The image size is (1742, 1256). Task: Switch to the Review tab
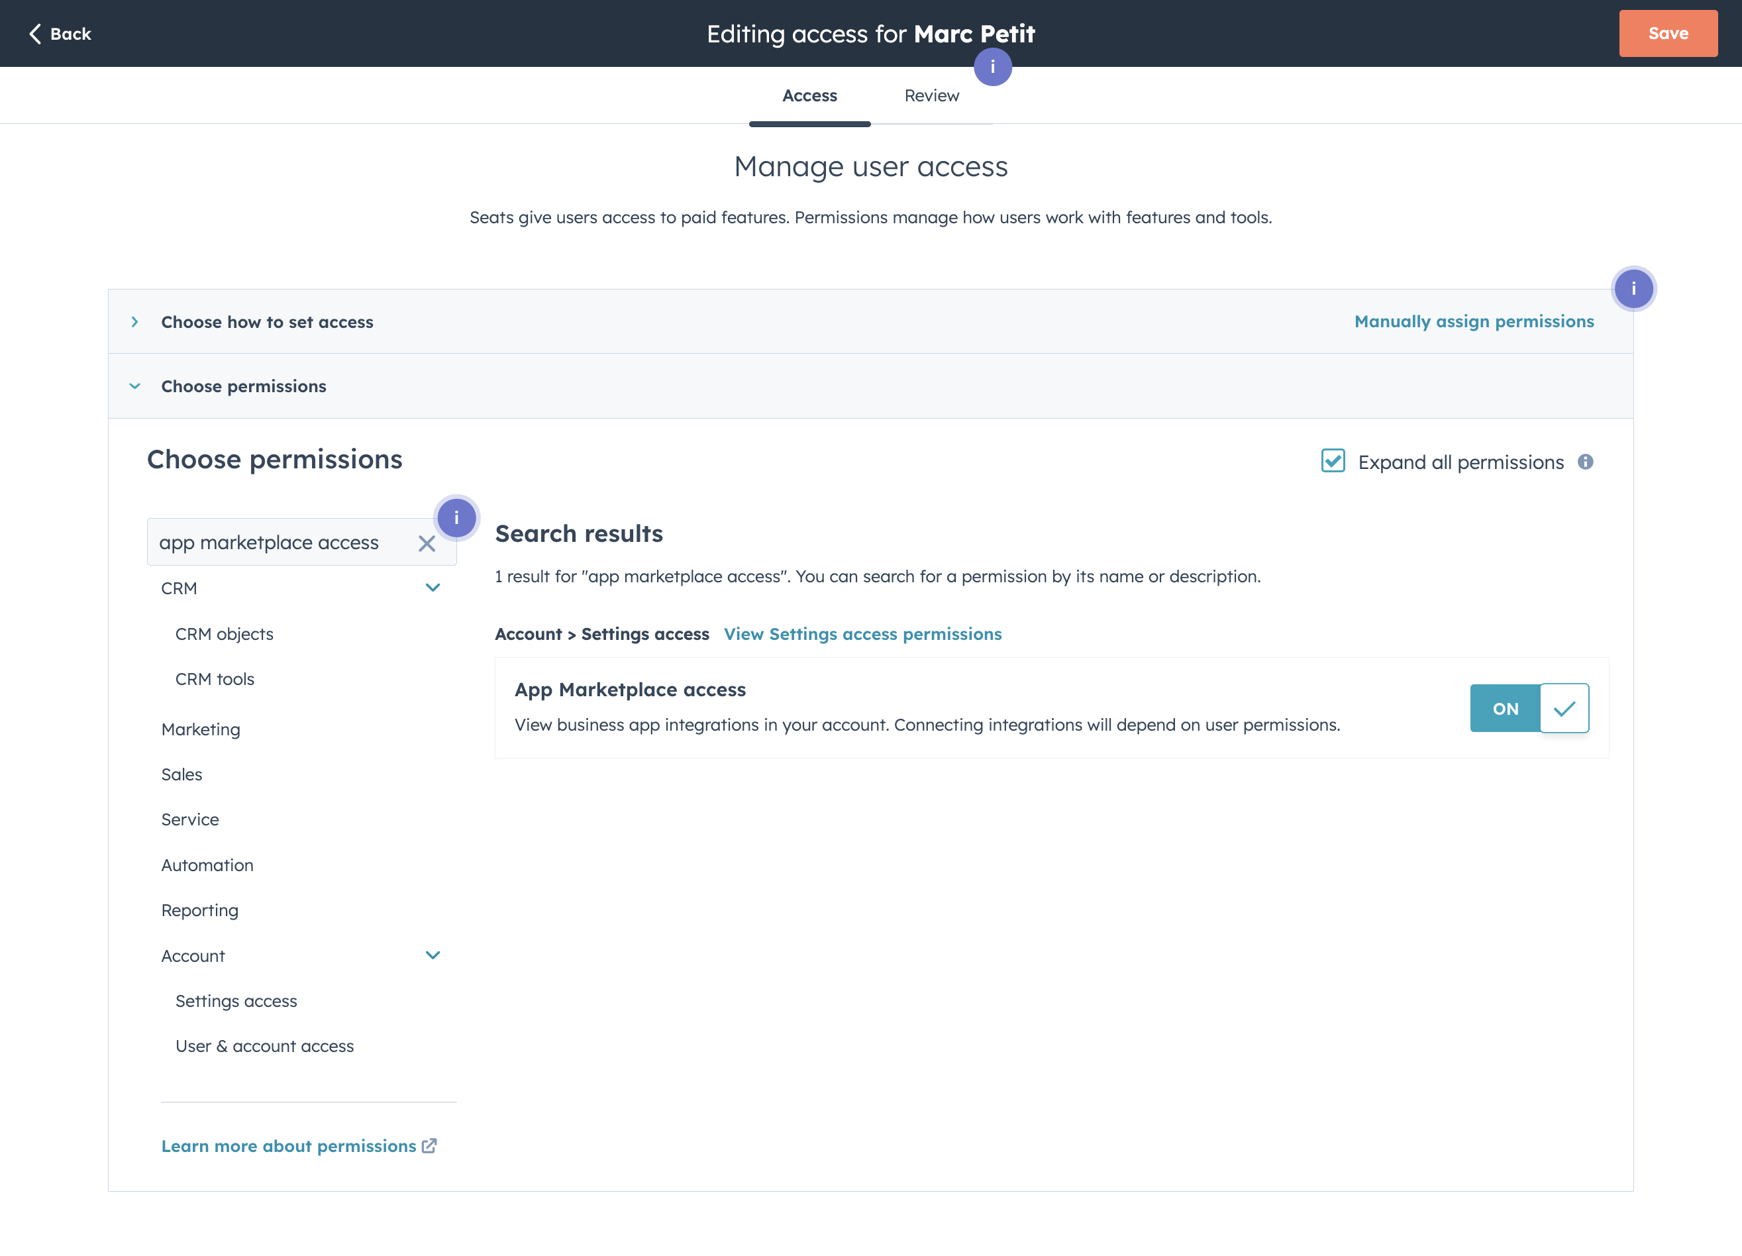click(x=932, y=95)
